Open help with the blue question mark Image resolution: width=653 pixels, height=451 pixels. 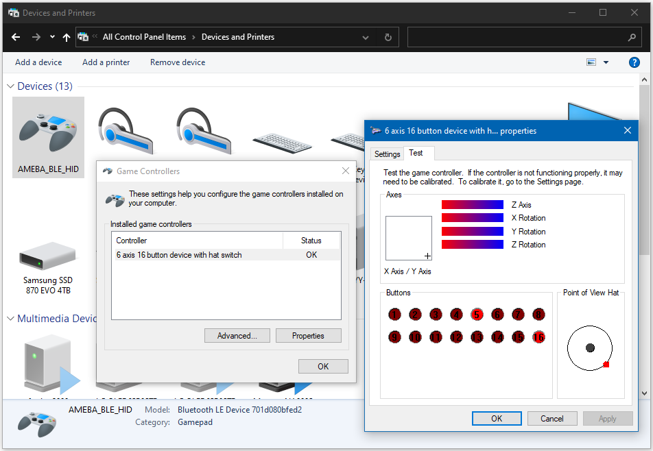tap(634, 62)
